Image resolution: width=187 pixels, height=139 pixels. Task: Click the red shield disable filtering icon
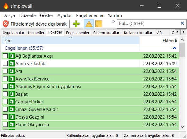6,23
